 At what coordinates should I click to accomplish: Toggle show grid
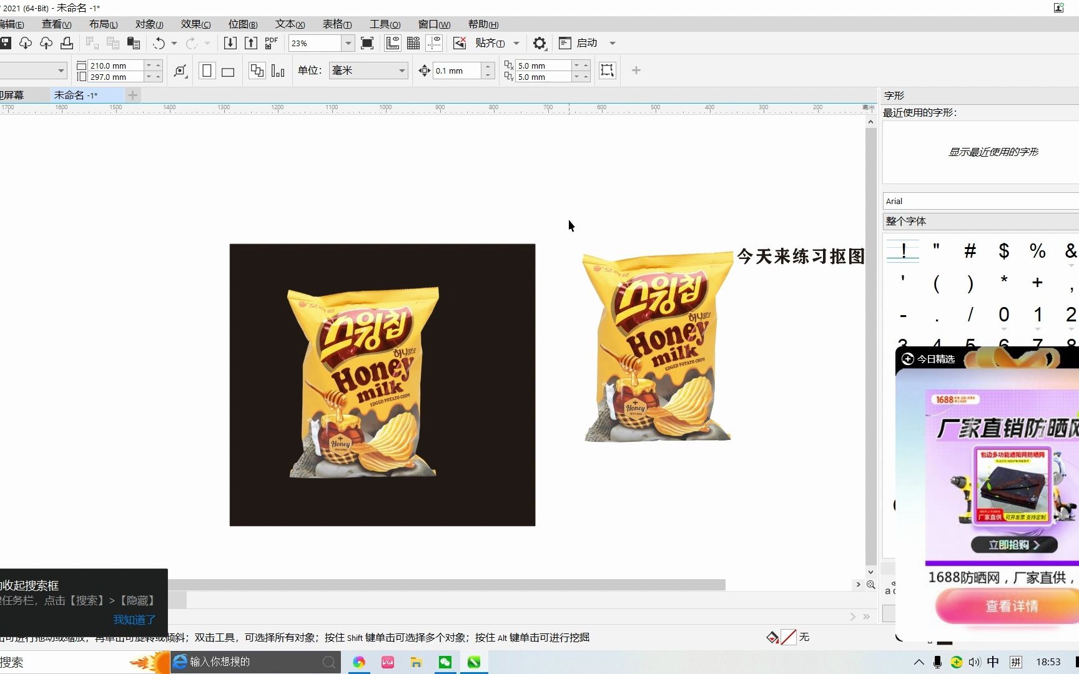tap(413, 43)
